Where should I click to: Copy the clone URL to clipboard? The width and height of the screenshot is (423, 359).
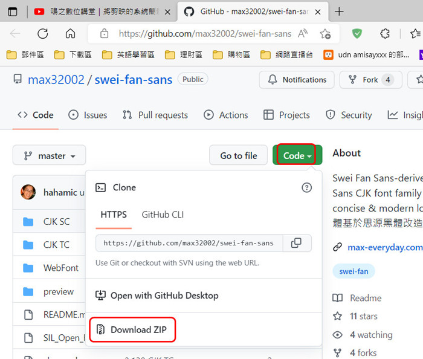pyautogui.click(x=297, y=243)
